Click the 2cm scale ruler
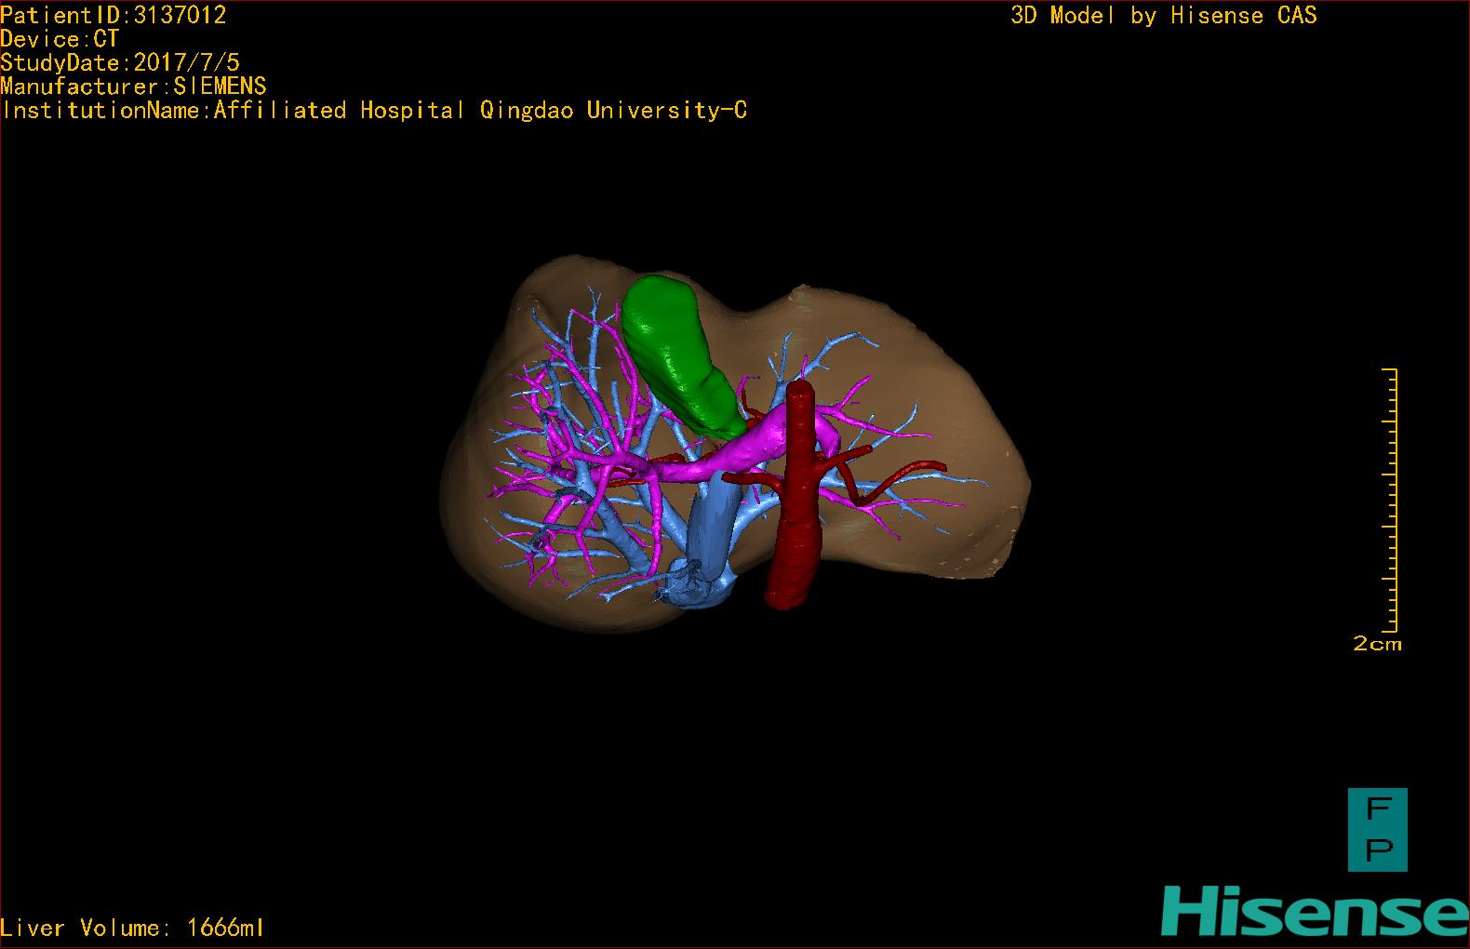 click(1390, 500)
